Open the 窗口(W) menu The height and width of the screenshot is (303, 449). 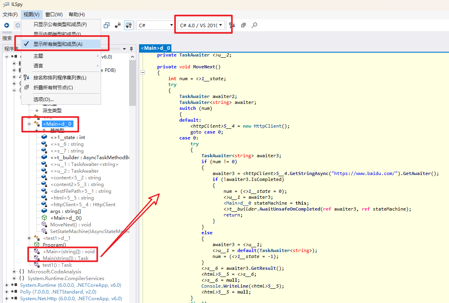tap(54, 14)
